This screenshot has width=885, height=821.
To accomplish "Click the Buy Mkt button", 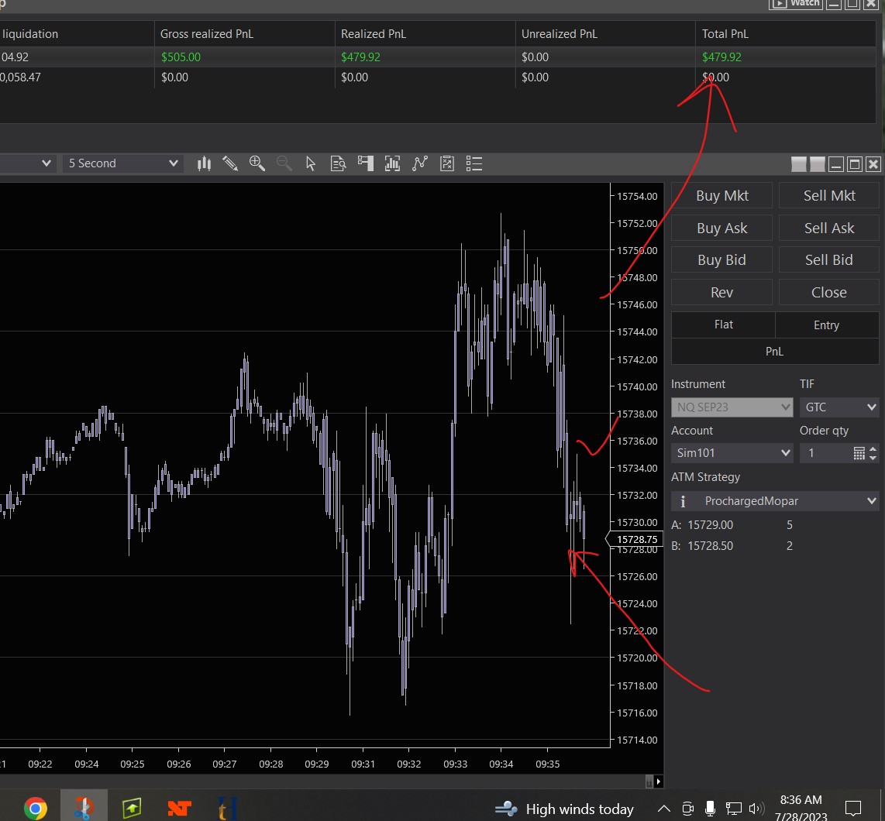I will (x=721, y=196).
